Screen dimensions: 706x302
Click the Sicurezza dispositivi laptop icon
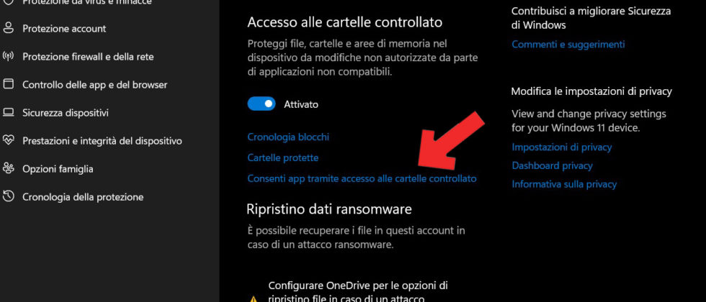9,112
